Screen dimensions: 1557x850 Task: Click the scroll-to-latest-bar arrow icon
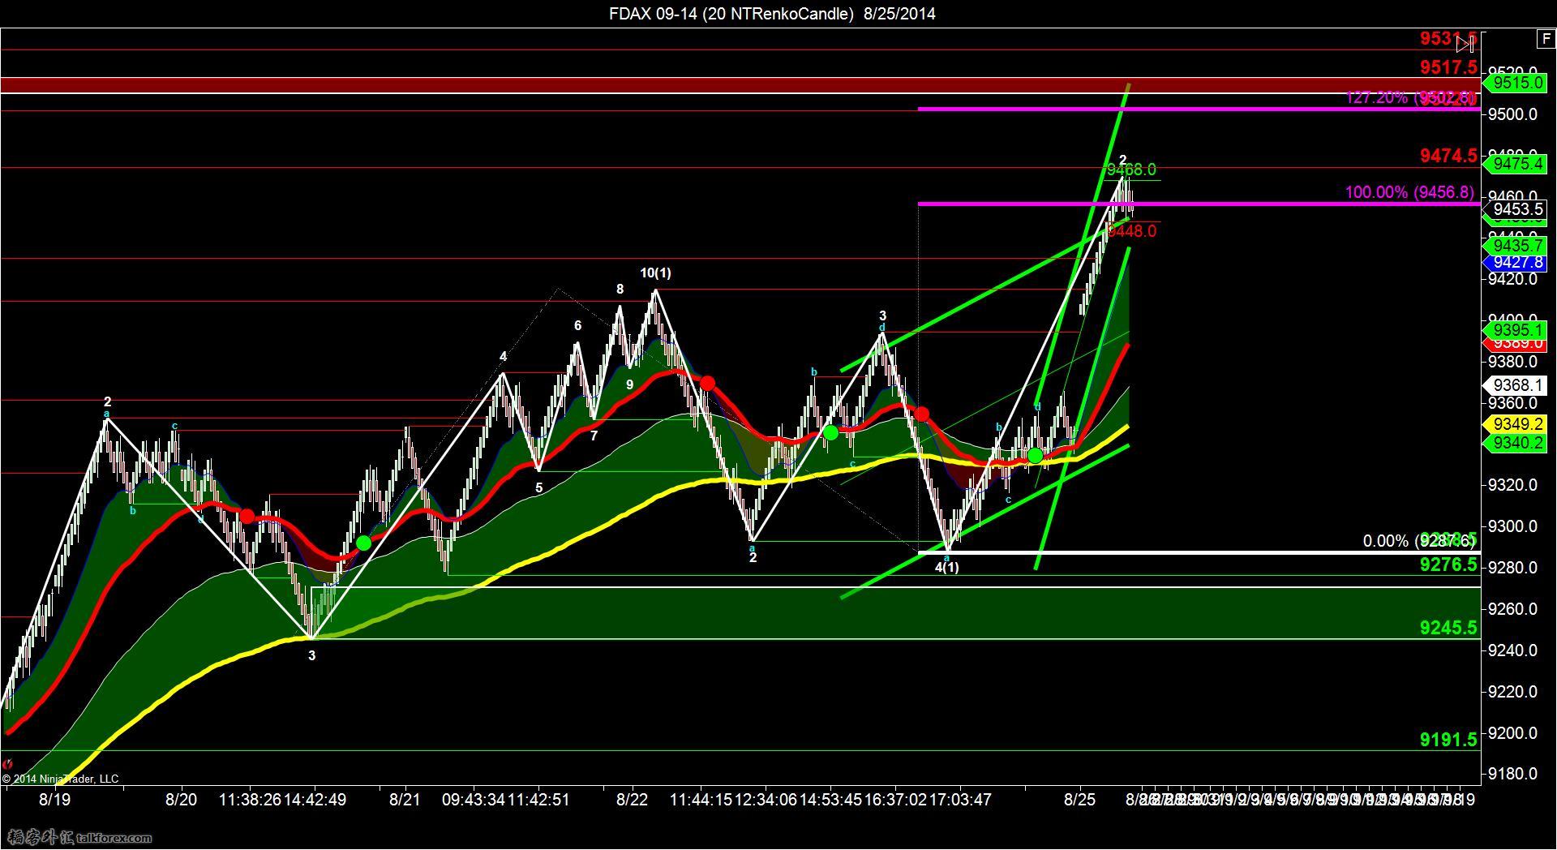pyautogui.click(x=1467, y=44)
